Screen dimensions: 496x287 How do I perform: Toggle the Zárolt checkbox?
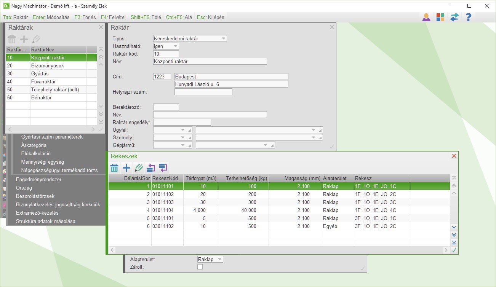(x=200, y=267)
